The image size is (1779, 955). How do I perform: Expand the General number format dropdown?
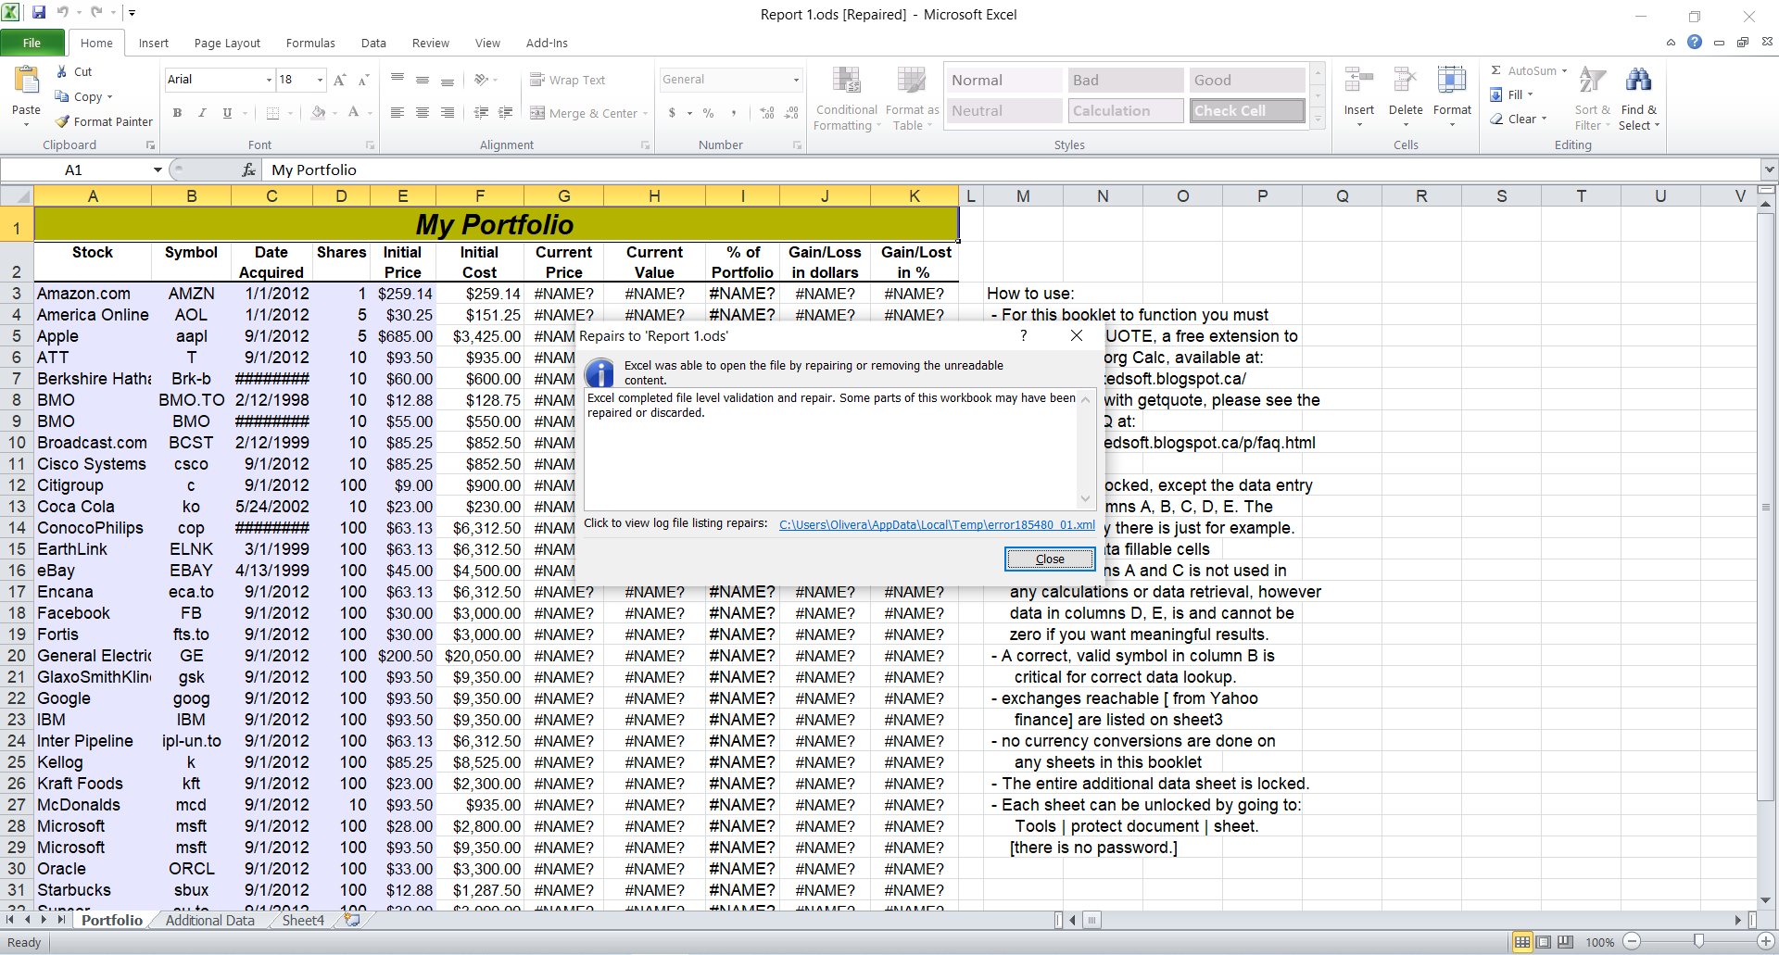[x=796, y=80]
